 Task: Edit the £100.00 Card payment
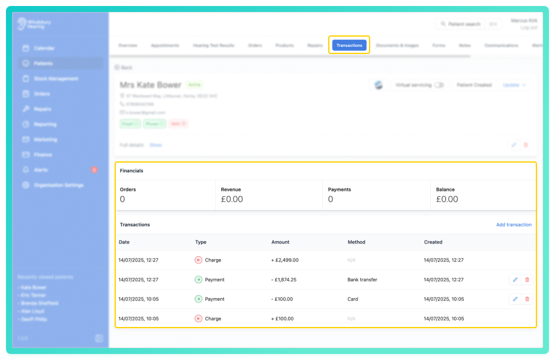coord(515,299)
